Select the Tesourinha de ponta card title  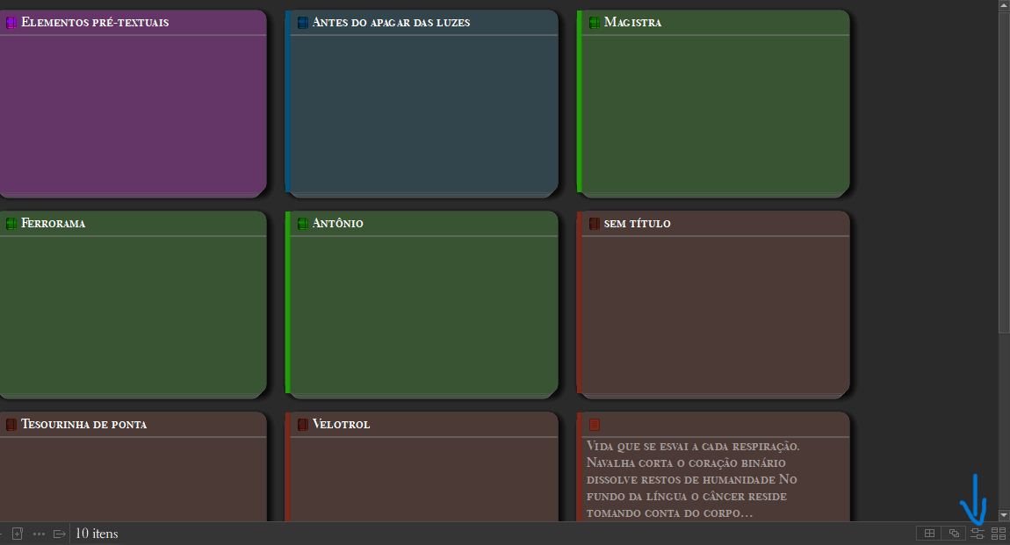(83, 425)
